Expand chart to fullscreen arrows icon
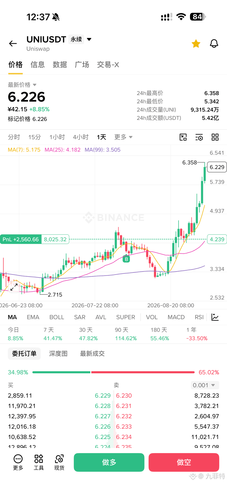227x483 pixels. point(14,287)
